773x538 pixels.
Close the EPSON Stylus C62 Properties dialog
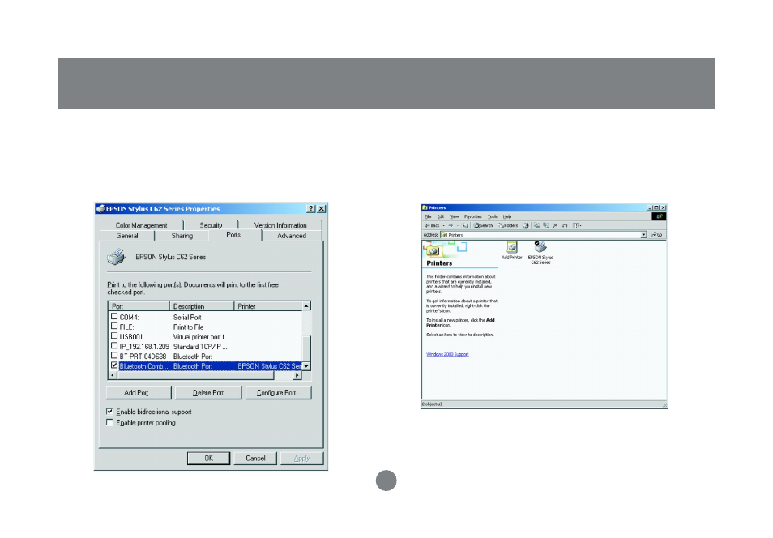click(322, 208)
